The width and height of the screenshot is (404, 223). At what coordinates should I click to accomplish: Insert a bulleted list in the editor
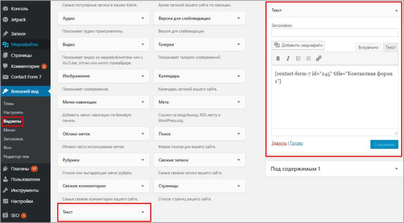point(298,58)
